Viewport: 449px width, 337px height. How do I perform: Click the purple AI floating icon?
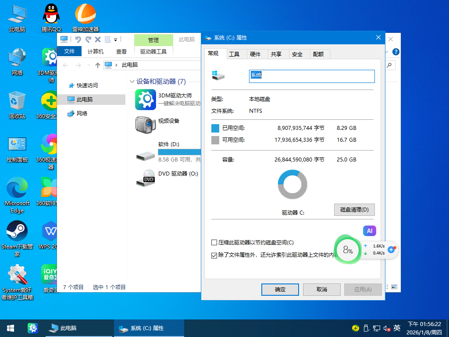click(369, 231)
